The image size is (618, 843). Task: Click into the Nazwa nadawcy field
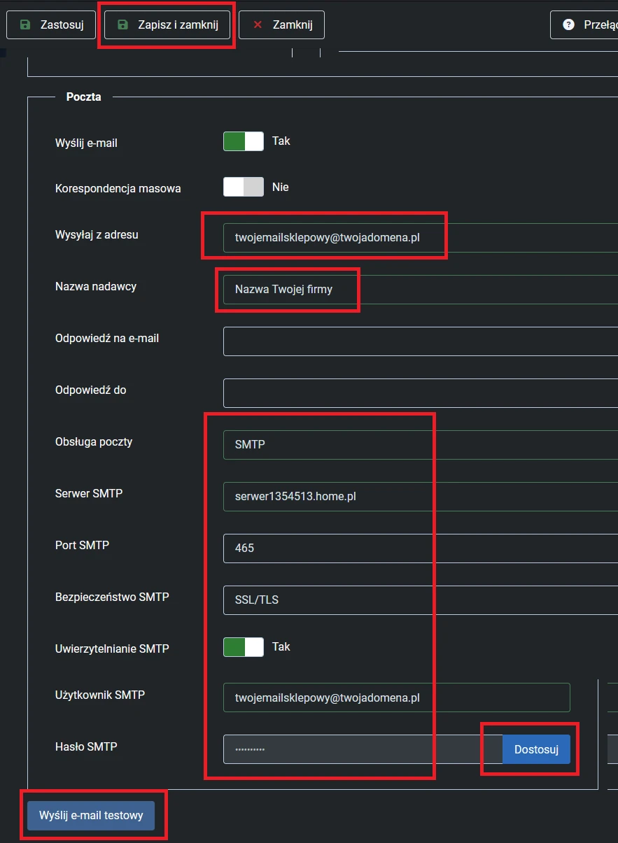420,289
